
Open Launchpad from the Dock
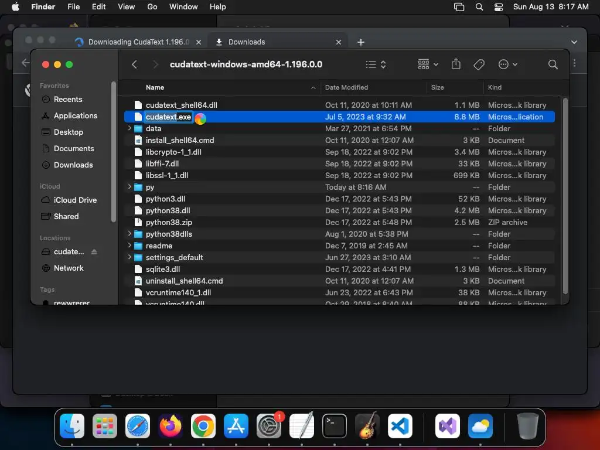104,426
